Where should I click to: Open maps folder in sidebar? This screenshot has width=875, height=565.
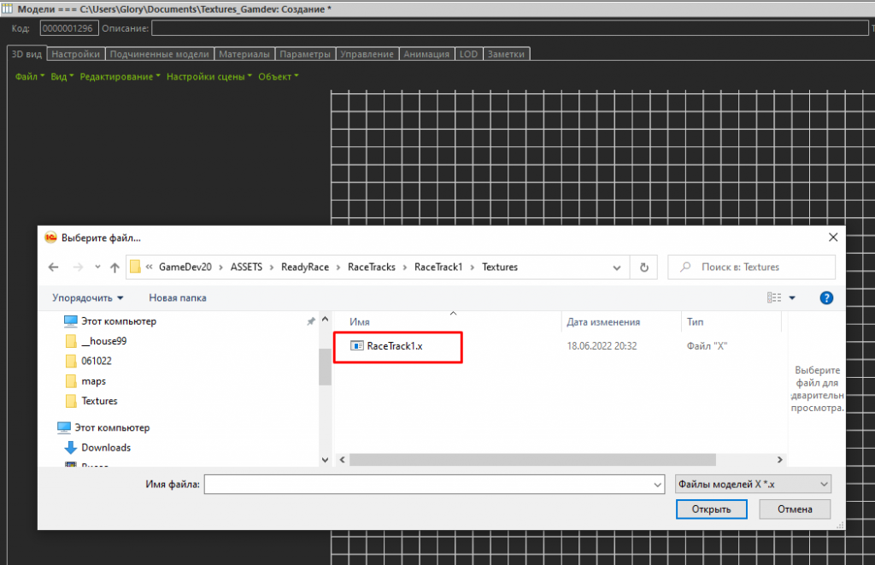click(x=94, y=381)
